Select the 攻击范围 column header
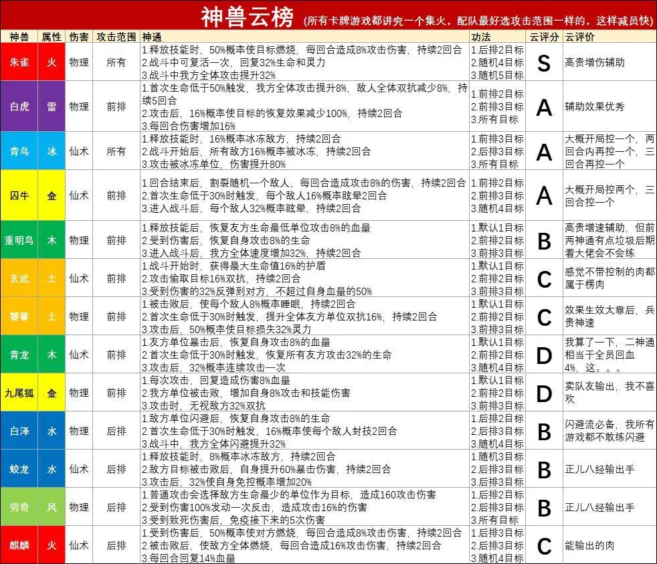 pos(116,36)
